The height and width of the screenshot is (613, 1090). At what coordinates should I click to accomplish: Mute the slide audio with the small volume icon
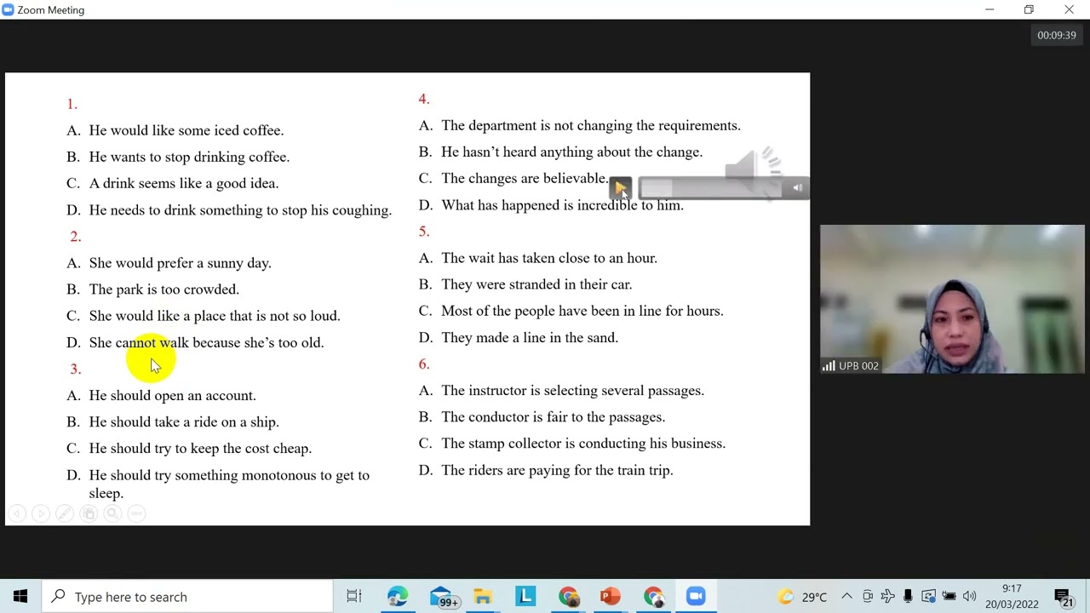pyautogui.click(x=798, y=188)
